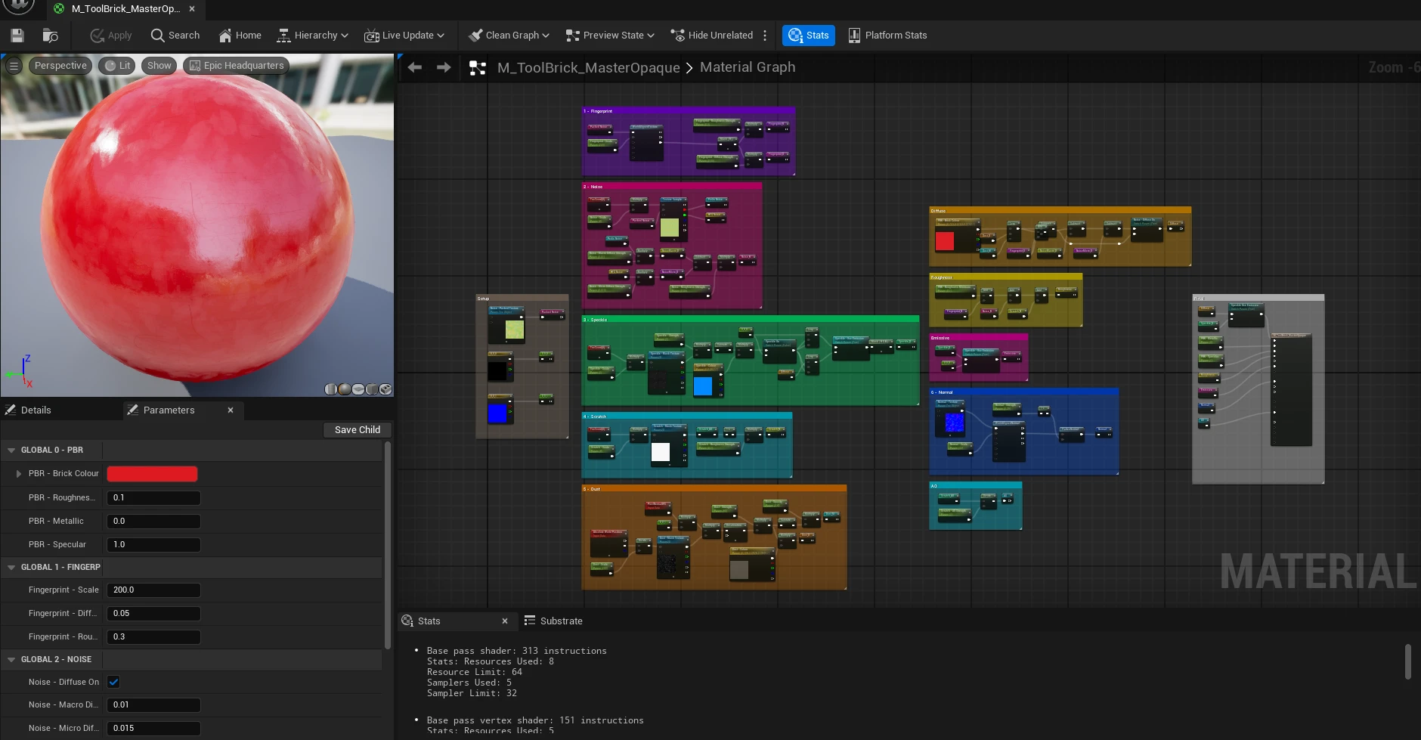Open the Hierarchy dropdown
The width and height of the screenshot is (1421, 740).
coord(313,35)
